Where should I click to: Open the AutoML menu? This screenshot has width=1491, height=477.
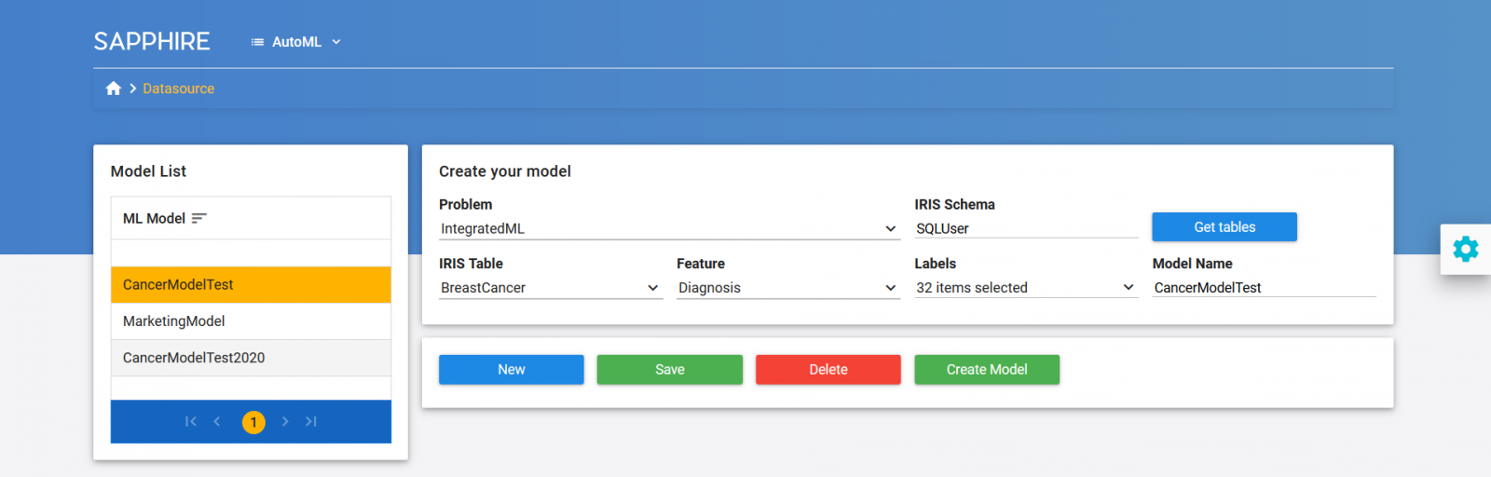pyautogui.click(x=296, y=42)
